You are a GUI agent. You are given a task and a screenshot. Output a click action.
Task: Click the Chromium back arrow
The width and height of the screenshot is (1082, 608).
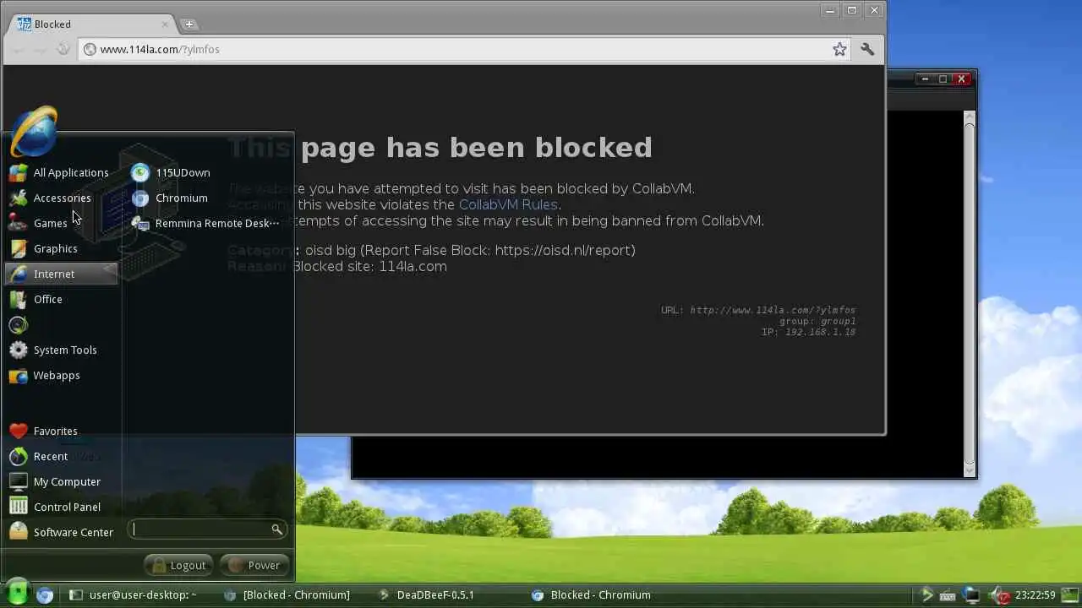click(18, 49)
